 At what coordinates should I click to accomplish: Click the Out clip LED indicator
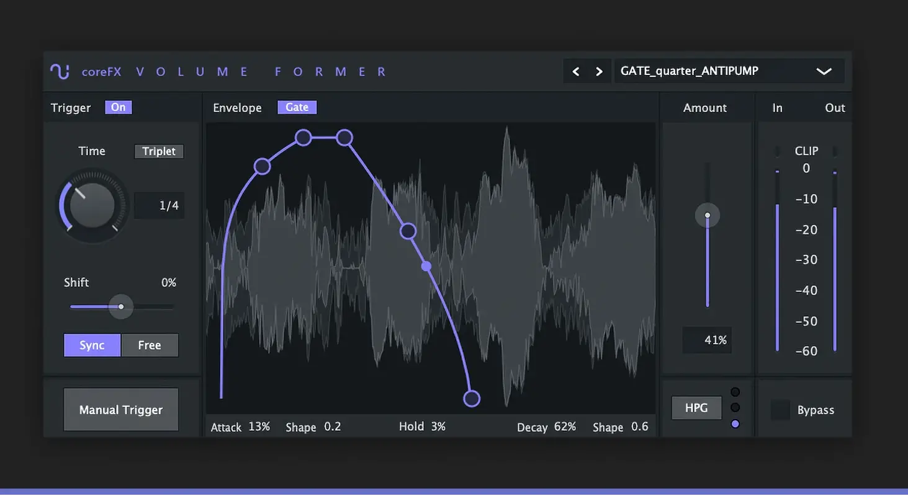(x=835, y=151)
